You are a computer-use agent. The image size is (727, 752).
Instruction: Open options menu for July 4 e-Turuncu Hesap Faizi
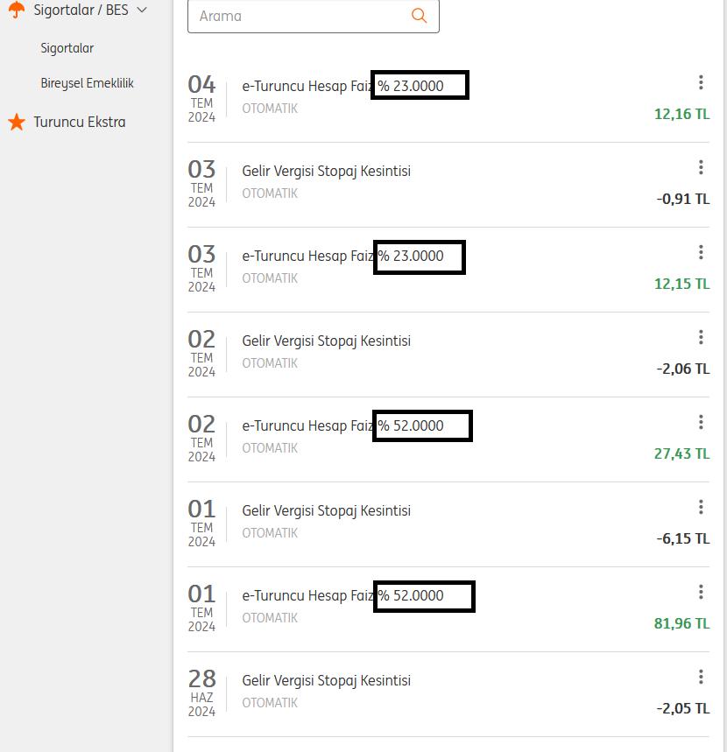click(x=701, y=82)
